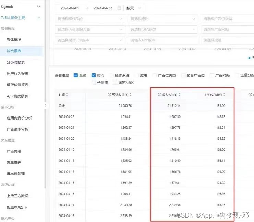254x222 pixels.
Task: Click the 2024-04-17 date cell
Action: tap(66, 172)
